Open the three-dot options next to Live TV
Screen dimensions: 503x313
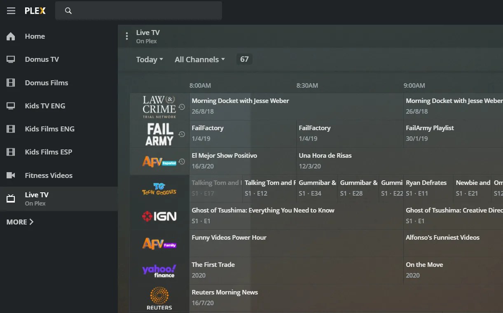click(126, 36)
